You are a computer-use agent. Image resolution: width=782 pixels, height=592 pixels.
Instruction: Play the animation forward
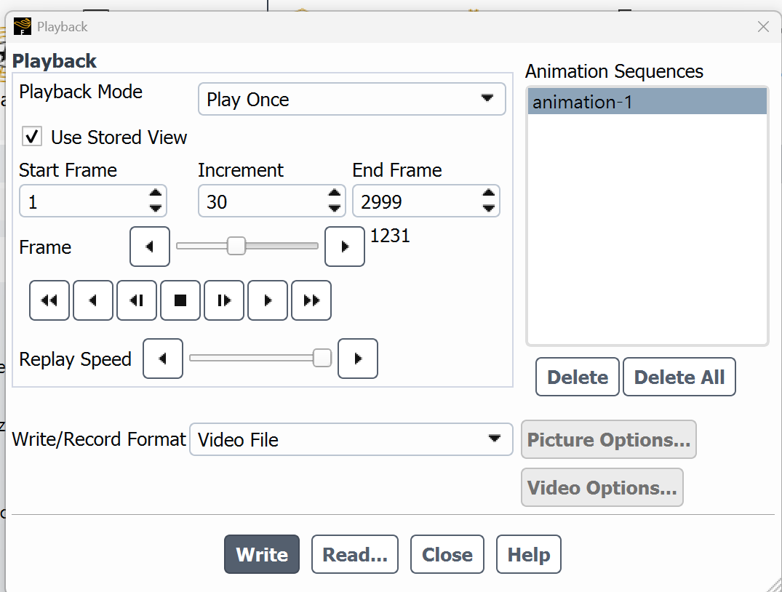268,300
